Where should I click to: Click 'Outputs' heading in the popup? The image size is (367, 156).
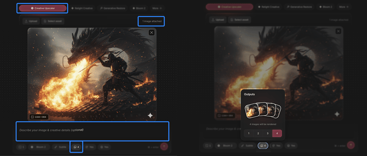pos(250,94)
